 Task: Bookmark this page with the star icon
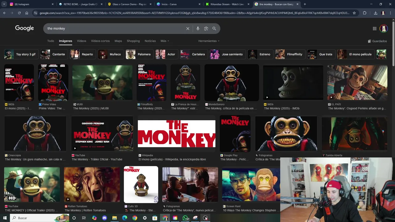(x=354, y=13)
